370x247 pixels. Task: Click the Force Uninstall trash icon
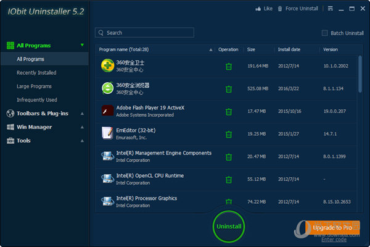click(x=280, y=9)
